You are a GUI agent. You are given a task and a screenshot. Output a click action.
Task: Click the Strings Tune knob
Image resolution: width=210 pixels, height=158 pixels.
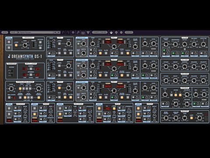[x=165, y=94]
